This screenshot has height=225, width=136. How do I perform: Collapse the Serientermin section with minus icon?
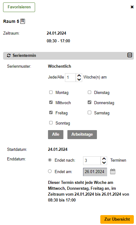pos(130,55)
